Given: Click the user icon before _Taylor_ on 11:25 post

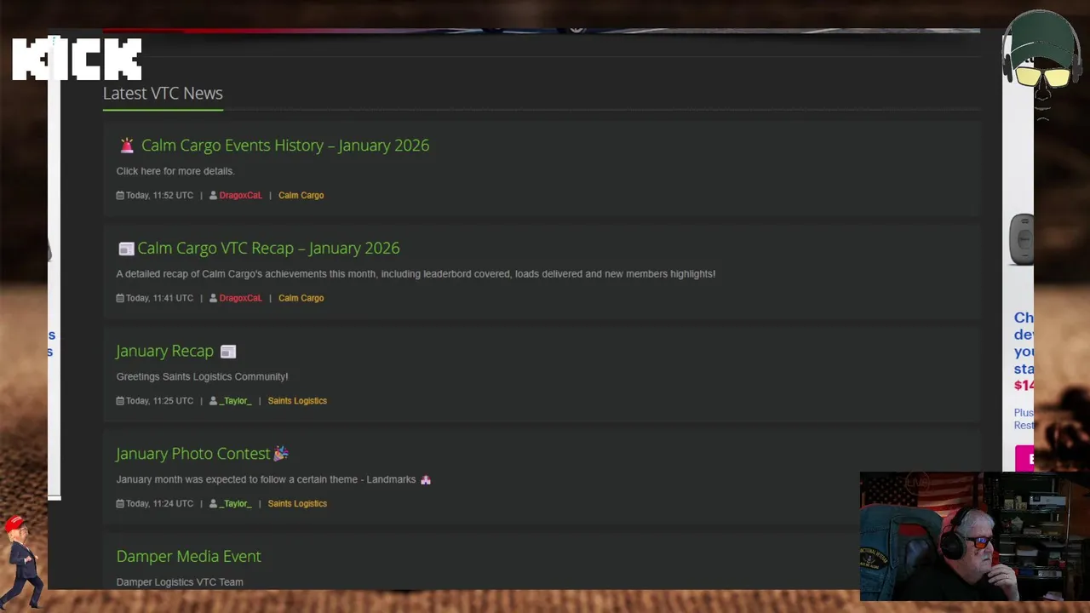Looking at the screenshot, I should click(213, 401).
